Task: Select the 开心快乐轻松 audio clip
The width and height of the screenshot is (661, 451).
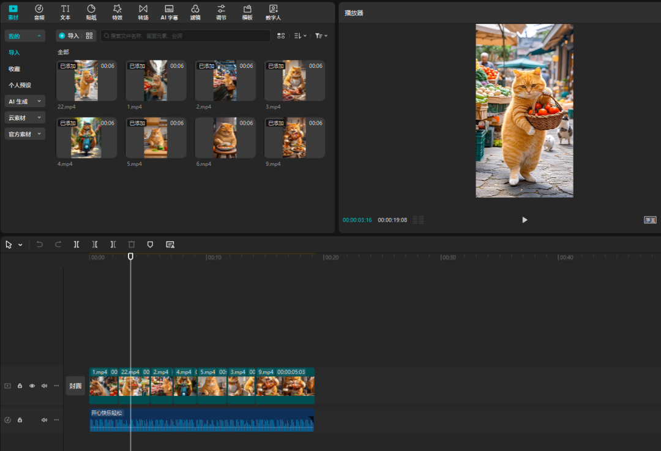Action: point(202,420)
